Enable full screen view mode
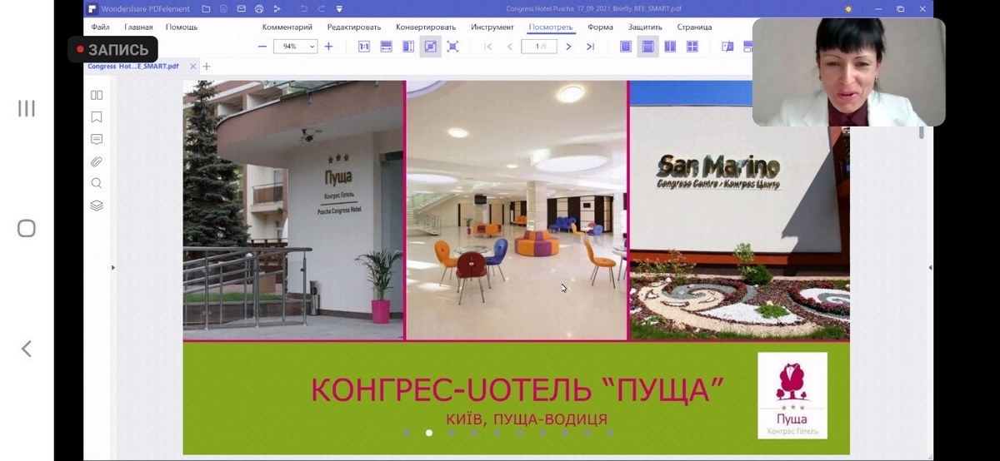Viewport: 1000px width, 461px height. tap(452, 47)
